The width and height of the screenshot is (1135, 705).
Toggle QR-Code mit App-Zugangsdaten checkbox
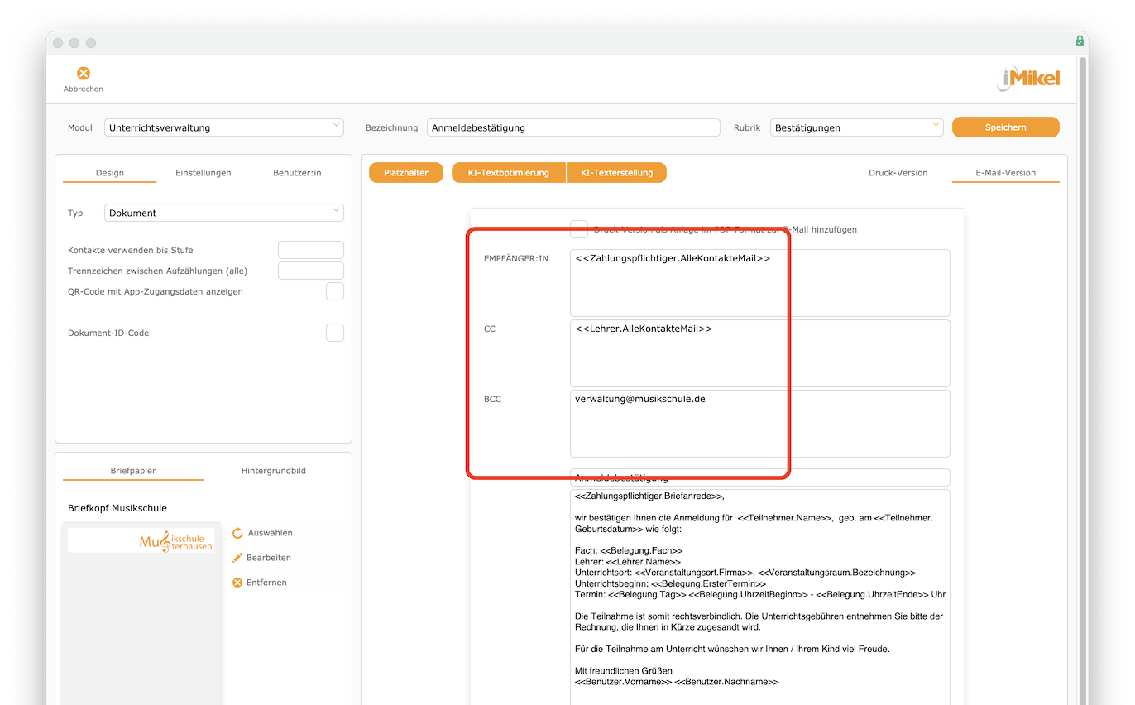335,291
